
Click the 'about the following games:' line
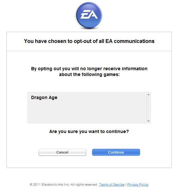(89, 74)
